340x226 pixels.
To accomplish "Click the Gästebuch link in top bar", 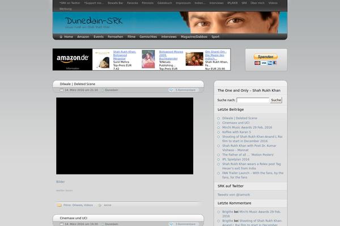I will click(x=165, y=3).
